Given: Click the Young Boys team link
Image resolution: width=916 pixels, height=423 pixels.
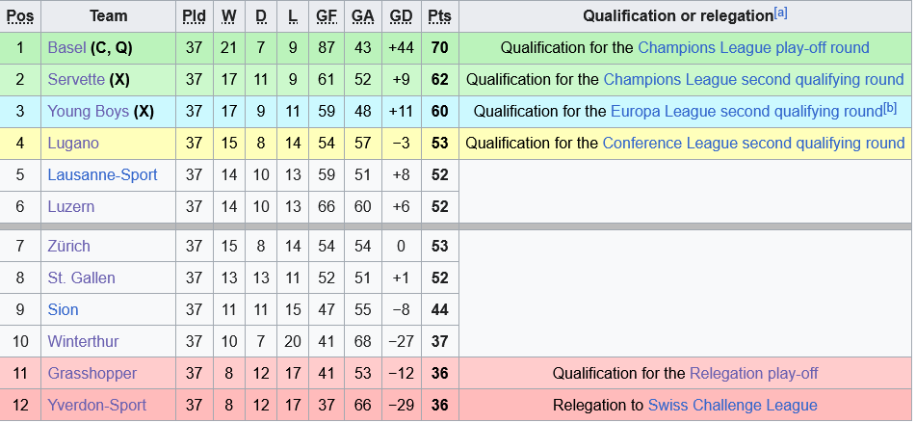Looking at the screenshot, I should (x=88, y=111).
